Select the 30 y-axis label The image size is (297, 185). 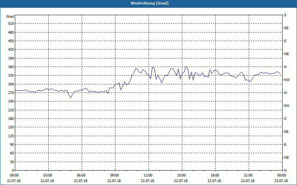tap(12, 162)
